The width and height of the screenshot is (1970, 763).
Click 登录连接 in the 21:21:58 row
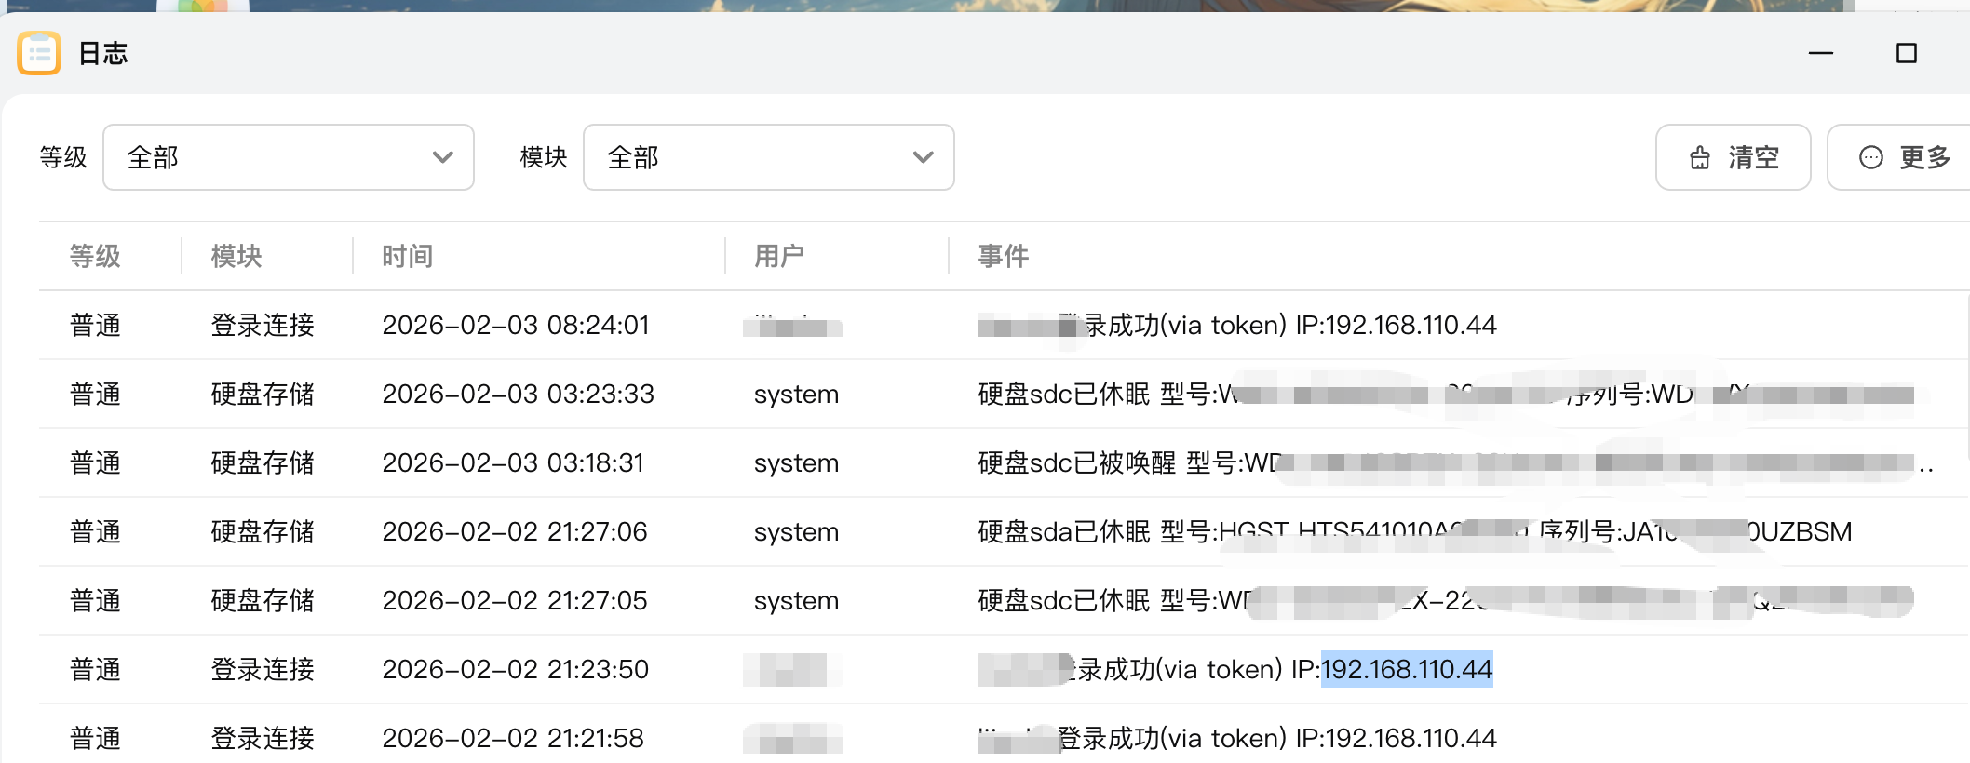[263, 739]
